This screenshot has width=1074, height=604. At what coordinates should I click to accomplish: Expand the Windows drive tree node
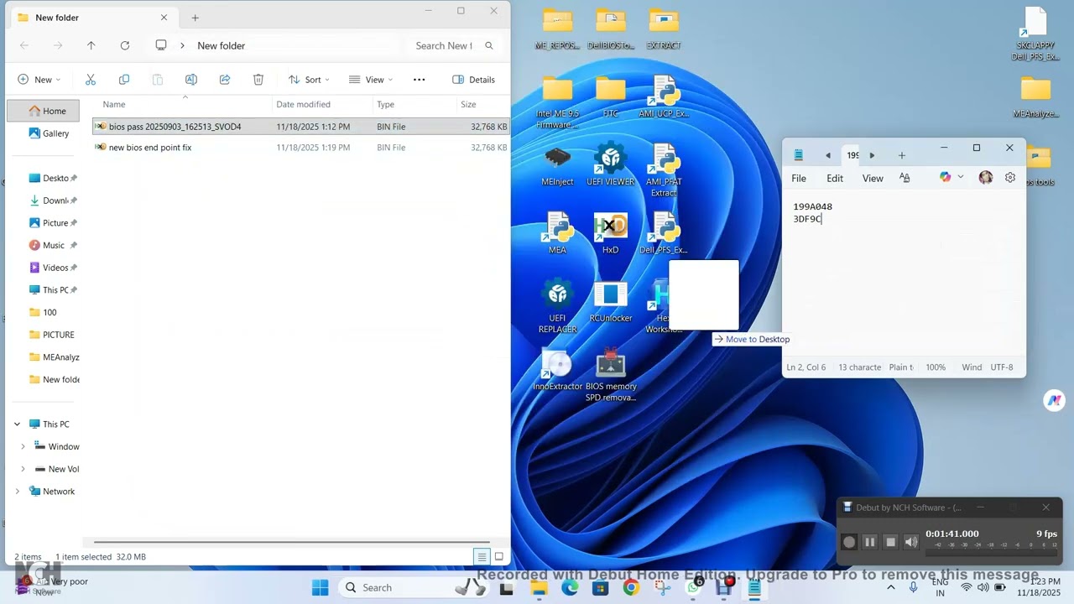(x=23, y=447)
